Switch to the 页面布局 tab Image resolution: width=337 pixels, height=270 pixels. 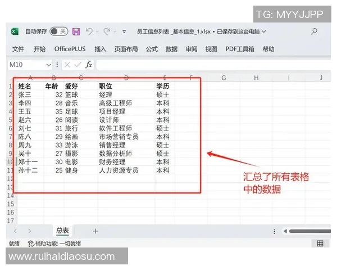tap(126, 49)
